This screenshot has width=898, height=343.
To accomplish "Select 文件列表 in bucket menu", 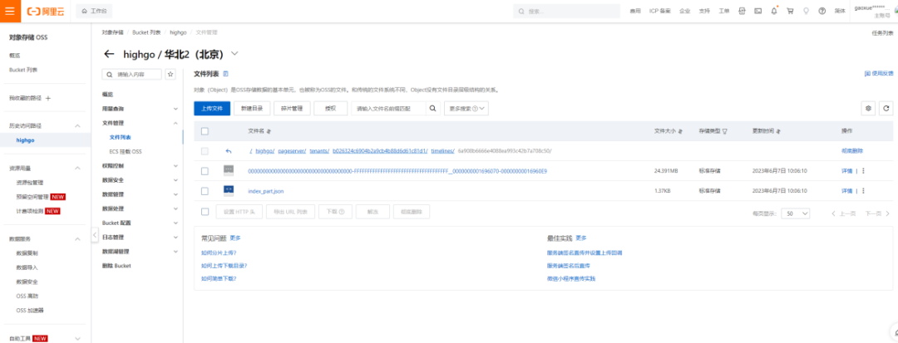I will 121,137.
